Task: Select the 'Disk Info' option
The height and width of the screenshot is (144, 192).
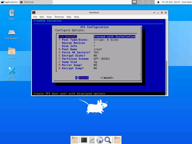Action: point(68,46)
